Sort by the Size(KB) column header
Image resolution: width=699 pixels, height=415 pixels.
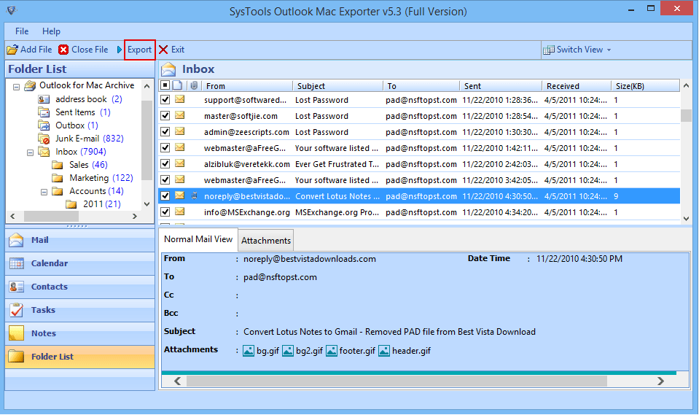[645, 85]
